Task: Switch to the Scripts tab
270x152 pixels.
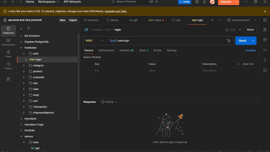Action: click(x=157, y=50)
